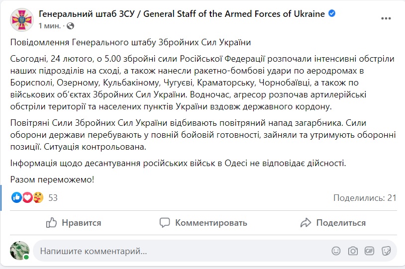
Task: View who shared: 'Поделились: 21'
Action: [364, 198]
